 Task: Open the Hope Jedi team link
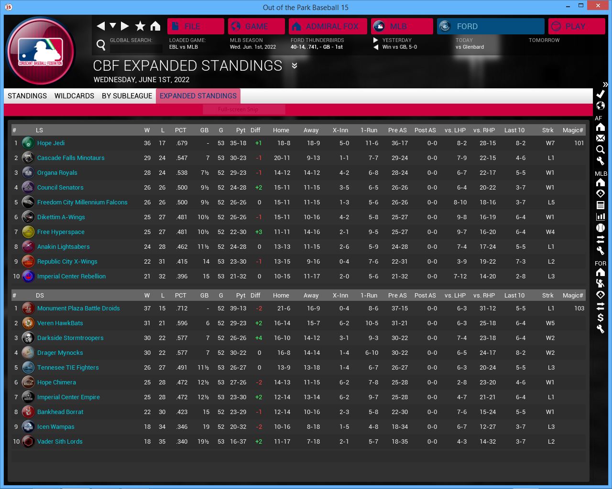point(51,143)
